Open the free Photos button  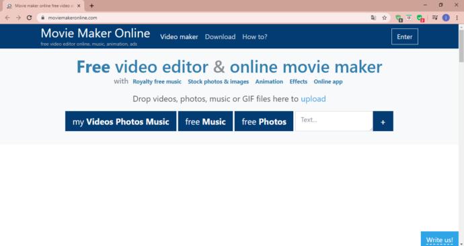(264, 121)
